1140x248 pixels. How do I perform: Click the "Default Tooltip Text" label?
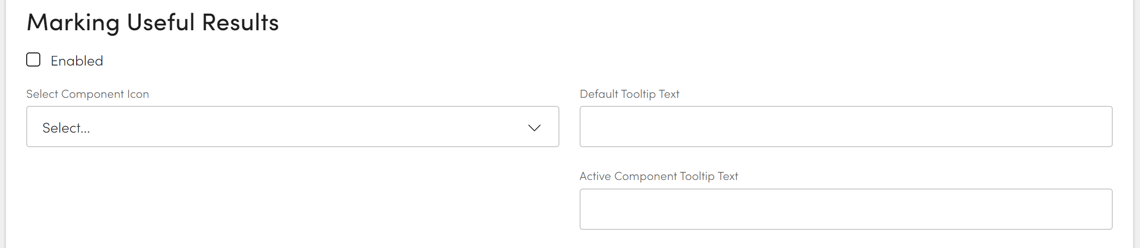pyautogui.click(x=629, y=94)
